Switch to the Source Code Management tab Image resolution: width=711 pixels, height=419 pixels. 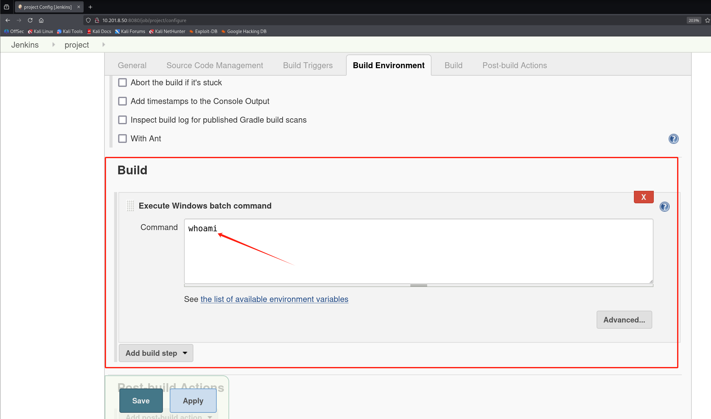(x=215, y=65)
